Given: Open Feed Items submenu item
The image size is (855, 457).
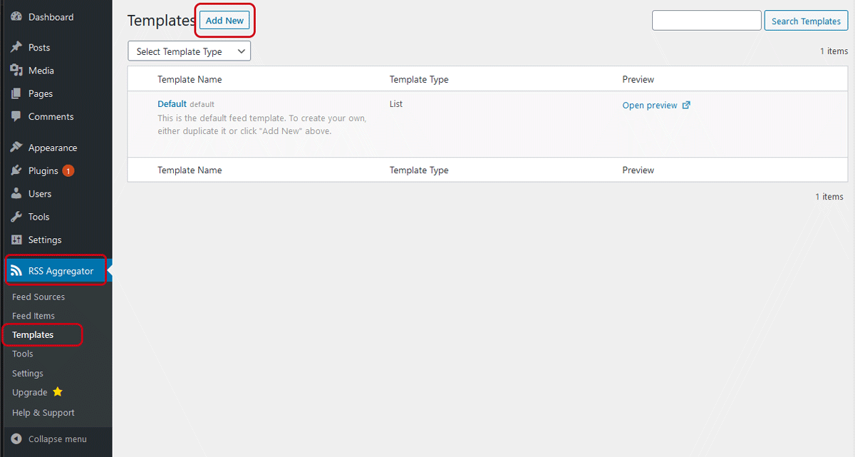Looking at the screenshot, I should pyautogui.click(x=33, y=316).
